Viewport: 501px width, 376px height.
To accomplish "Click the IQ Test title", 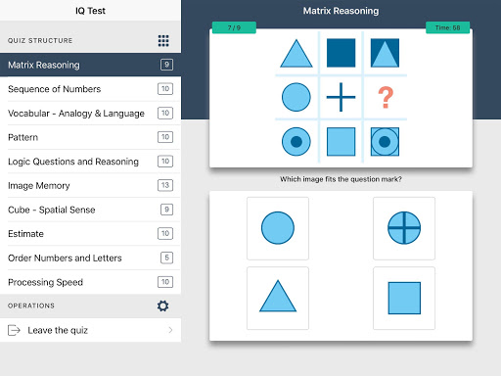I will [90, 11].
